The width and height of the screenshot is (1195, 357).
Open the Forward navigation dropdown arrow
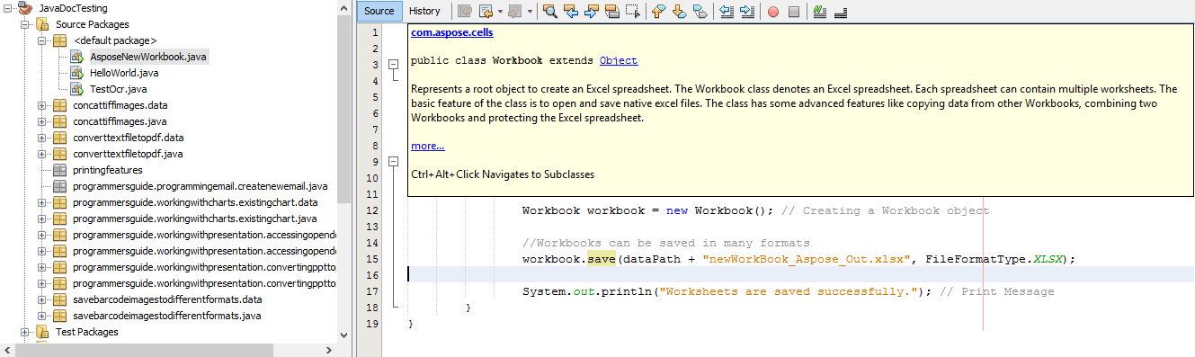(531, 12)
